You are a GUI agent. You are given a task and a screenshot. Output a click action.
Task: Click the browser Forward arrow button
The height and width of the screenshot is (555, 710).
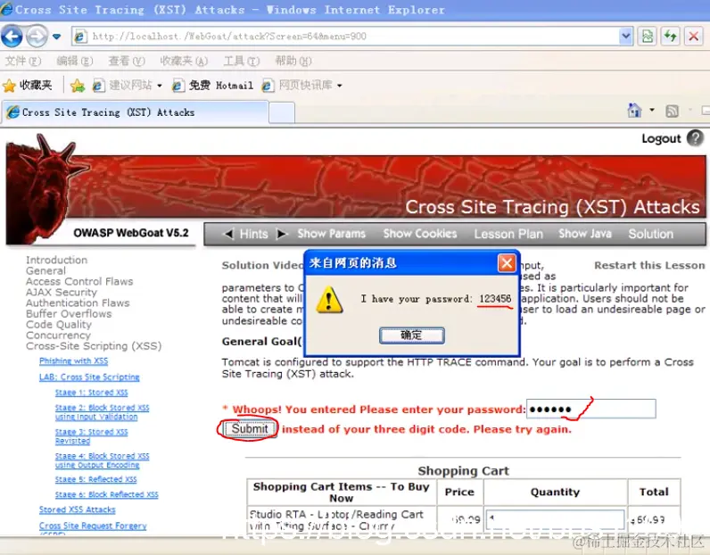click(x=37, y=37)
